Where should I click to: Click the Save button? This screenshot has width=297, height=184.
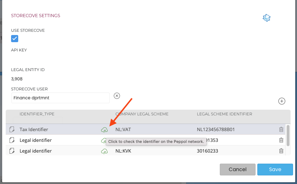(x=275, y=169)
